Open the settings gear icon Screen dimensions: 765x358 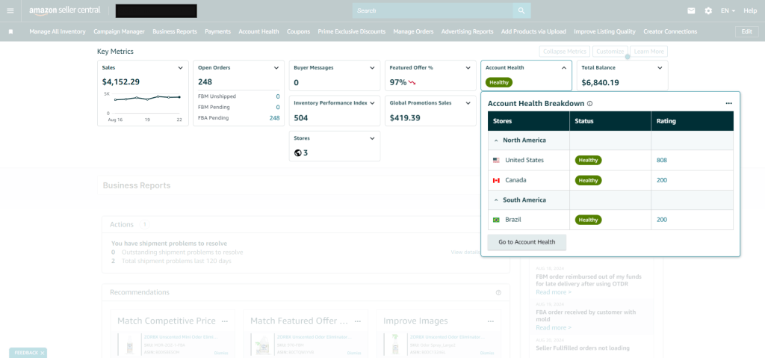pyautogui.click(x=708, y=10)
